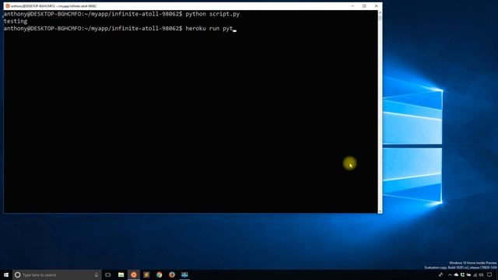Launch Firefox from the taskbar
The image size is (498, 280).
click(x=172, y=275)
